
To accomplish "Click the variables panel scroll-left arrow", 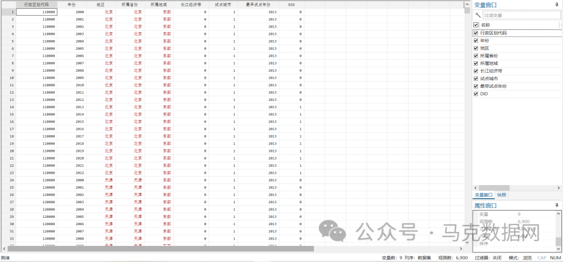I will coord(476,188).
